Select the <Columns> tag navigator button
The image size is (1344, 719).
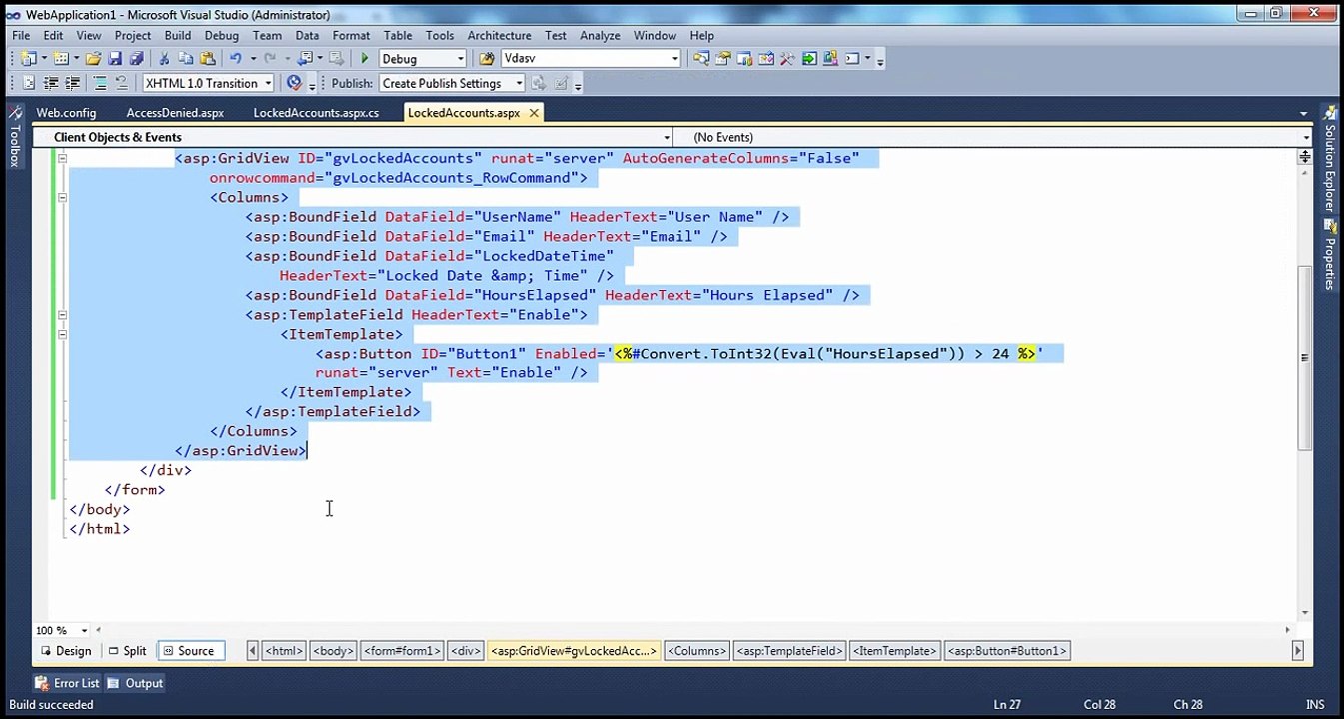pyautogui.click(x=696, y=651)
